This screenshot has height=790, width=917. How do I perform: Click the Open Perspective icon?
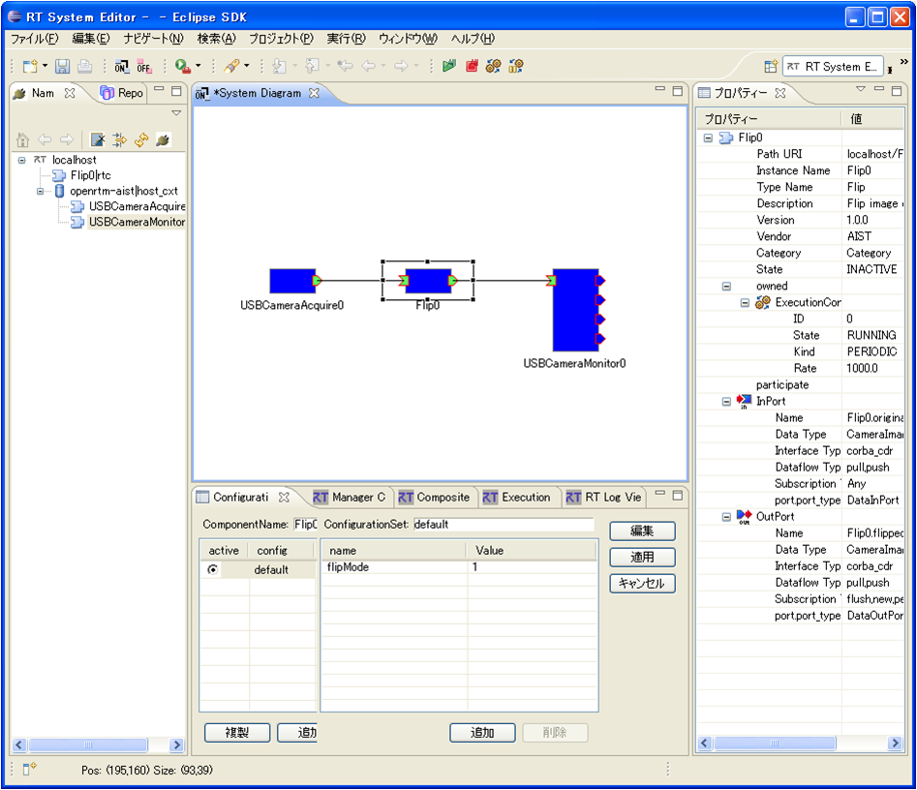pos(771,66)
